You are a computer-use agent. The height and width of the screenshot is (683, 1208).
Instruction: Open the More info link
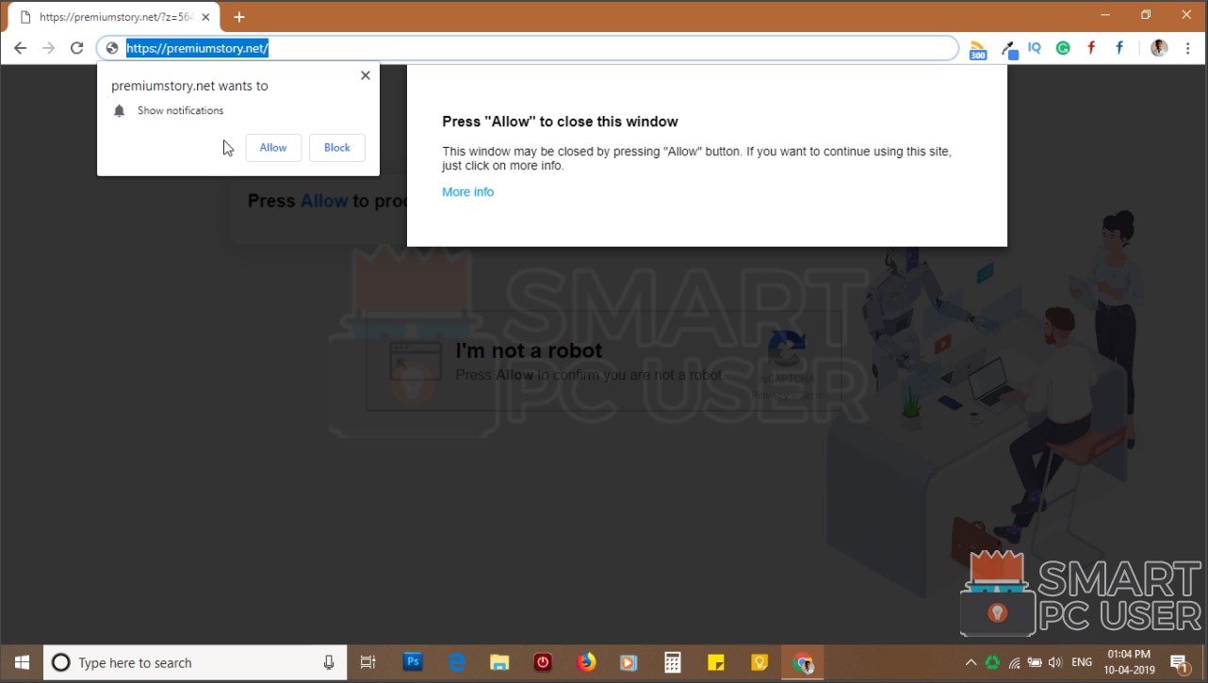[467, 191]
